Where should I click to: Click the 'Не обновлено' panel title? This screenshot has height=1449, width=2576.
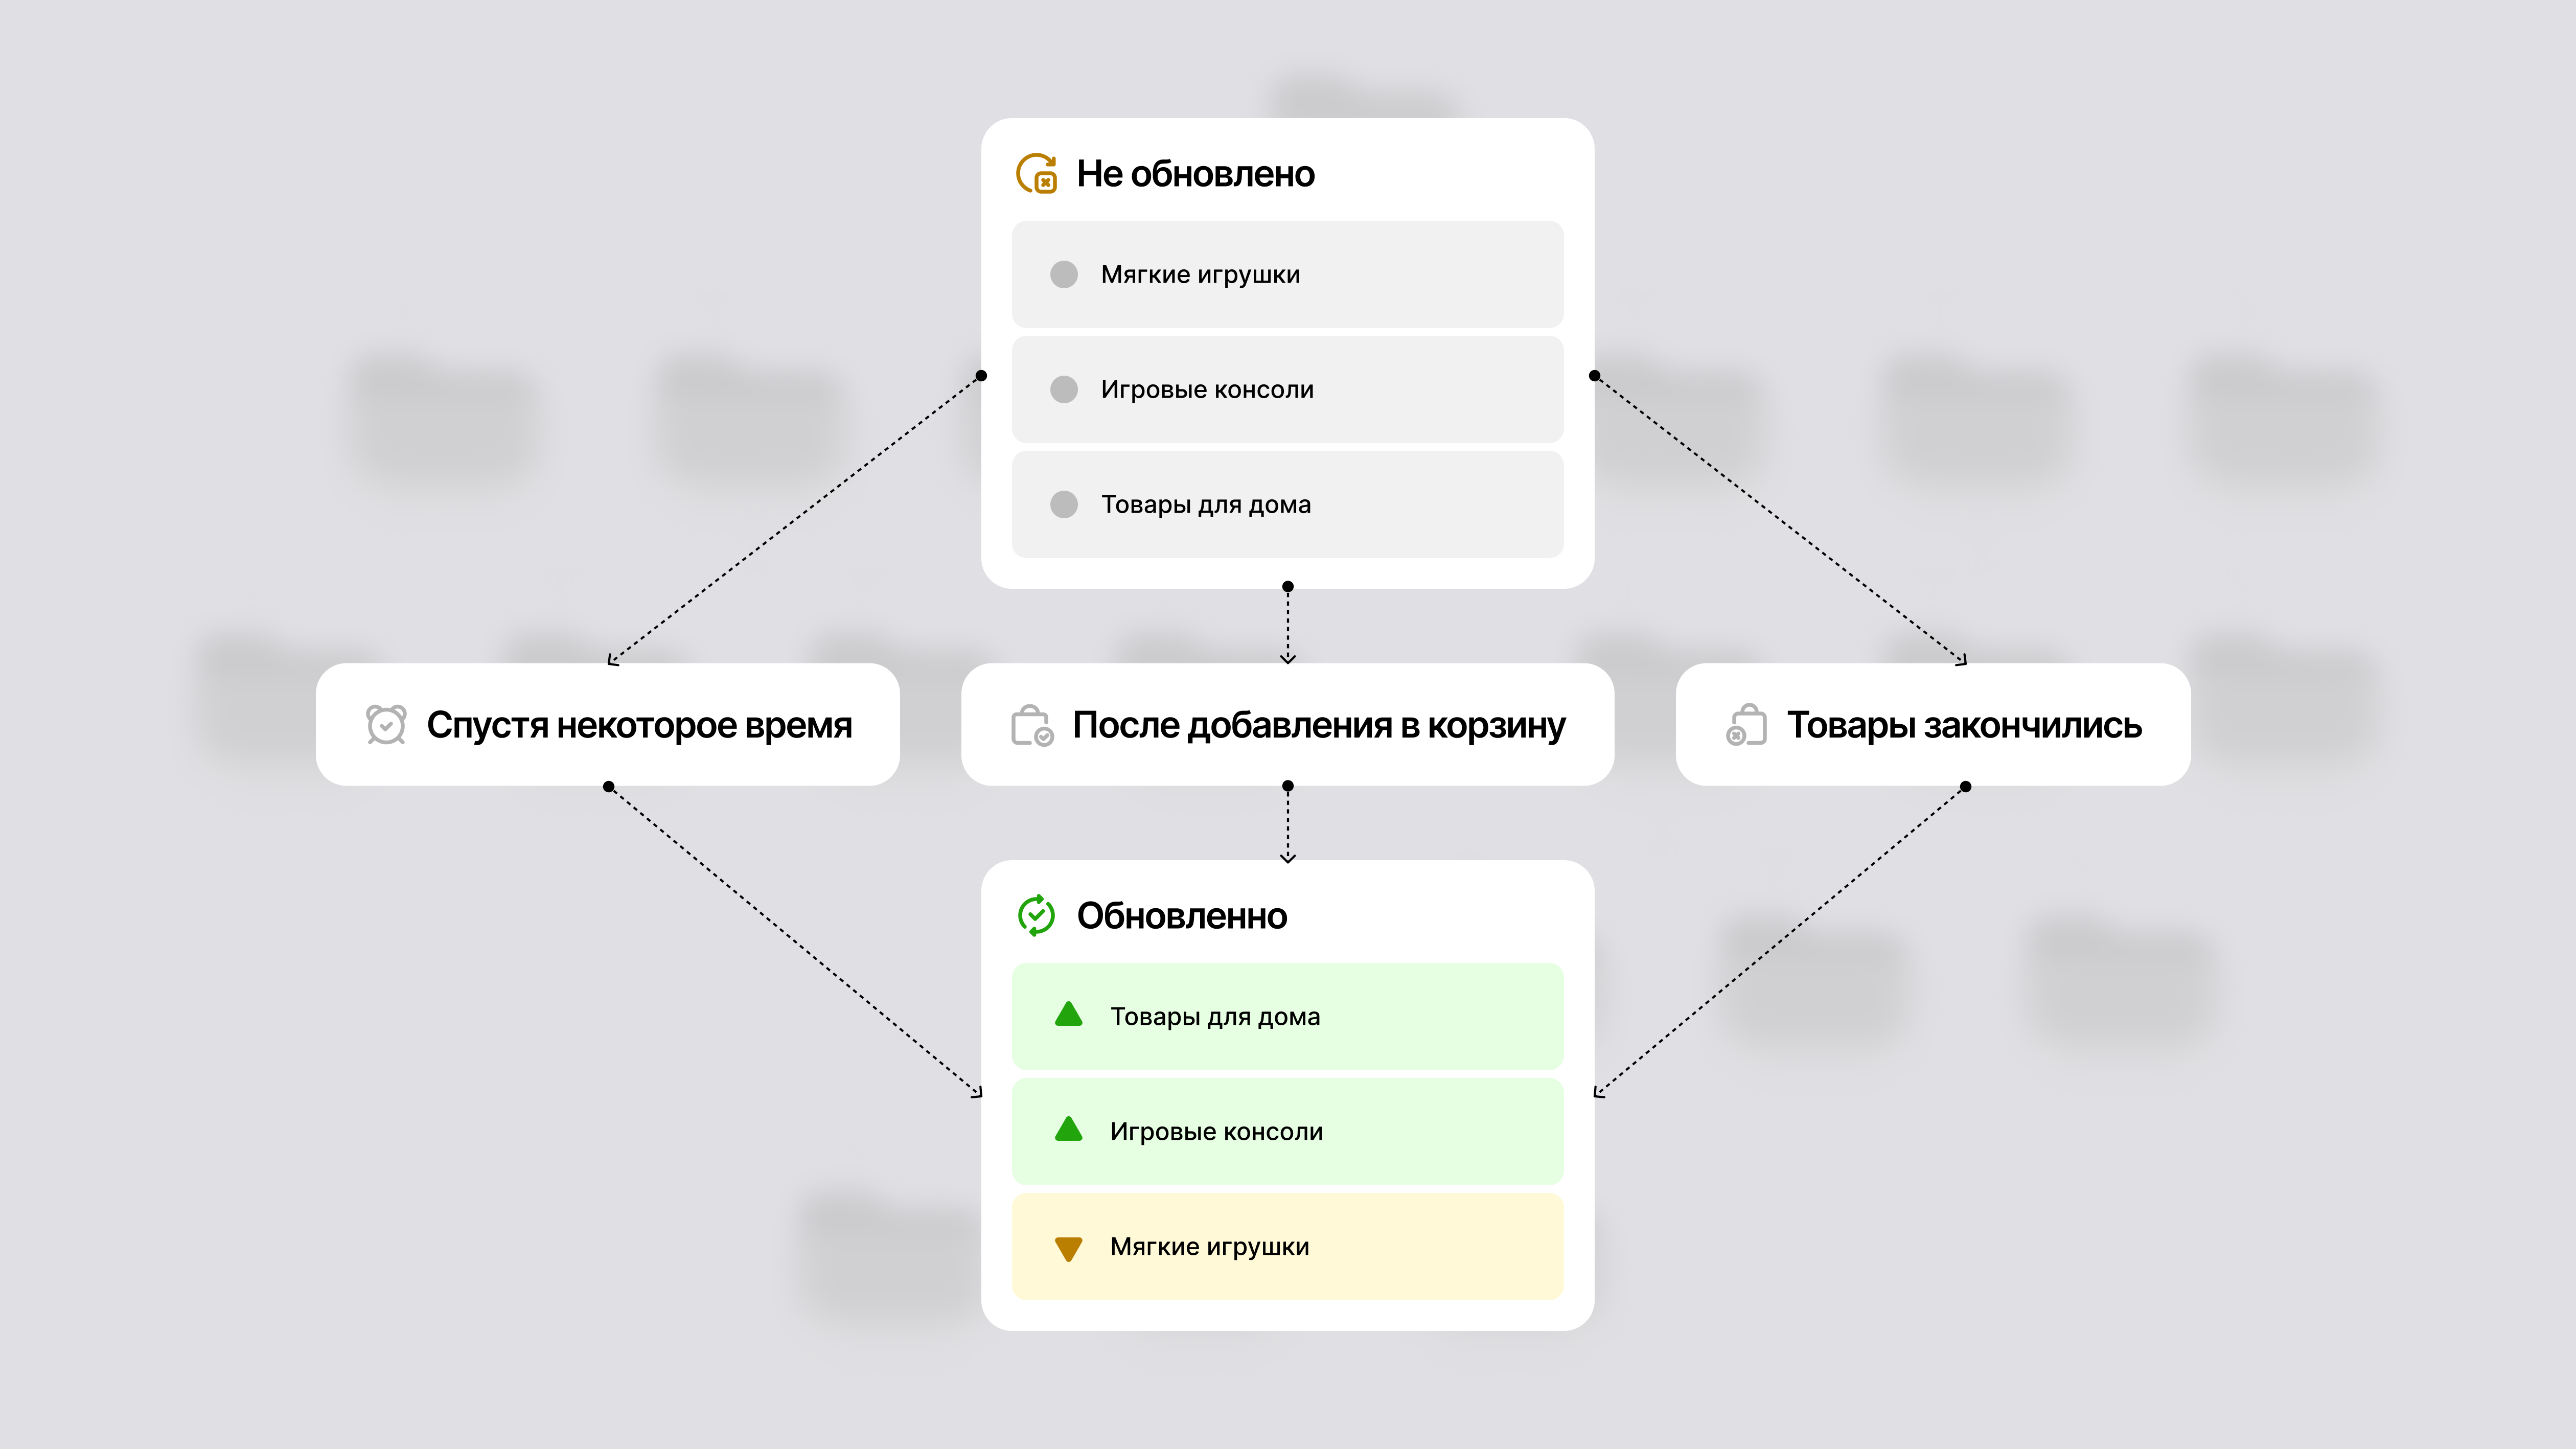point(1195,174)
